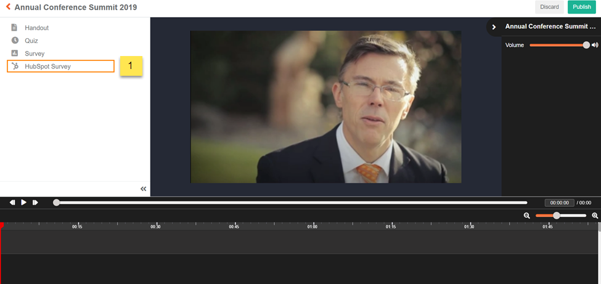This screenshot has height=284, width=601.
Task: Step forward to next frame
Action: coord(35,202)
